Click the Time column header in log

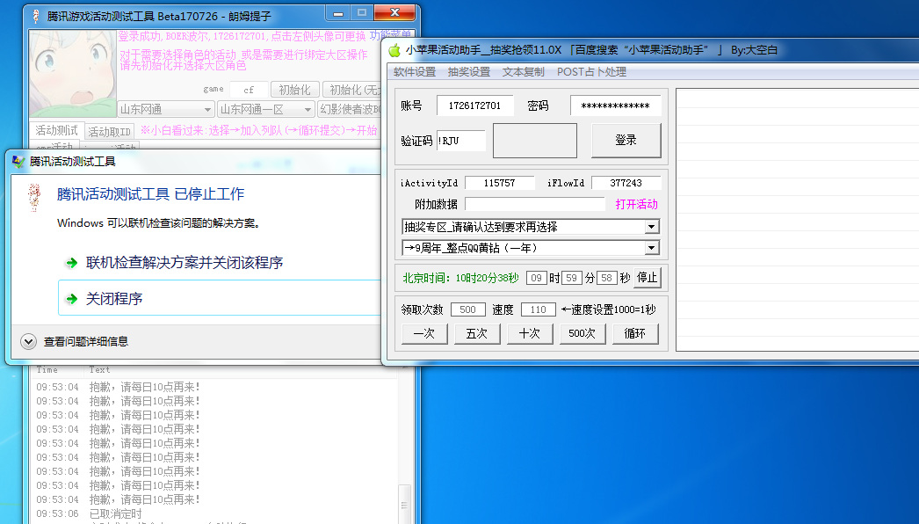coord(47,369)
